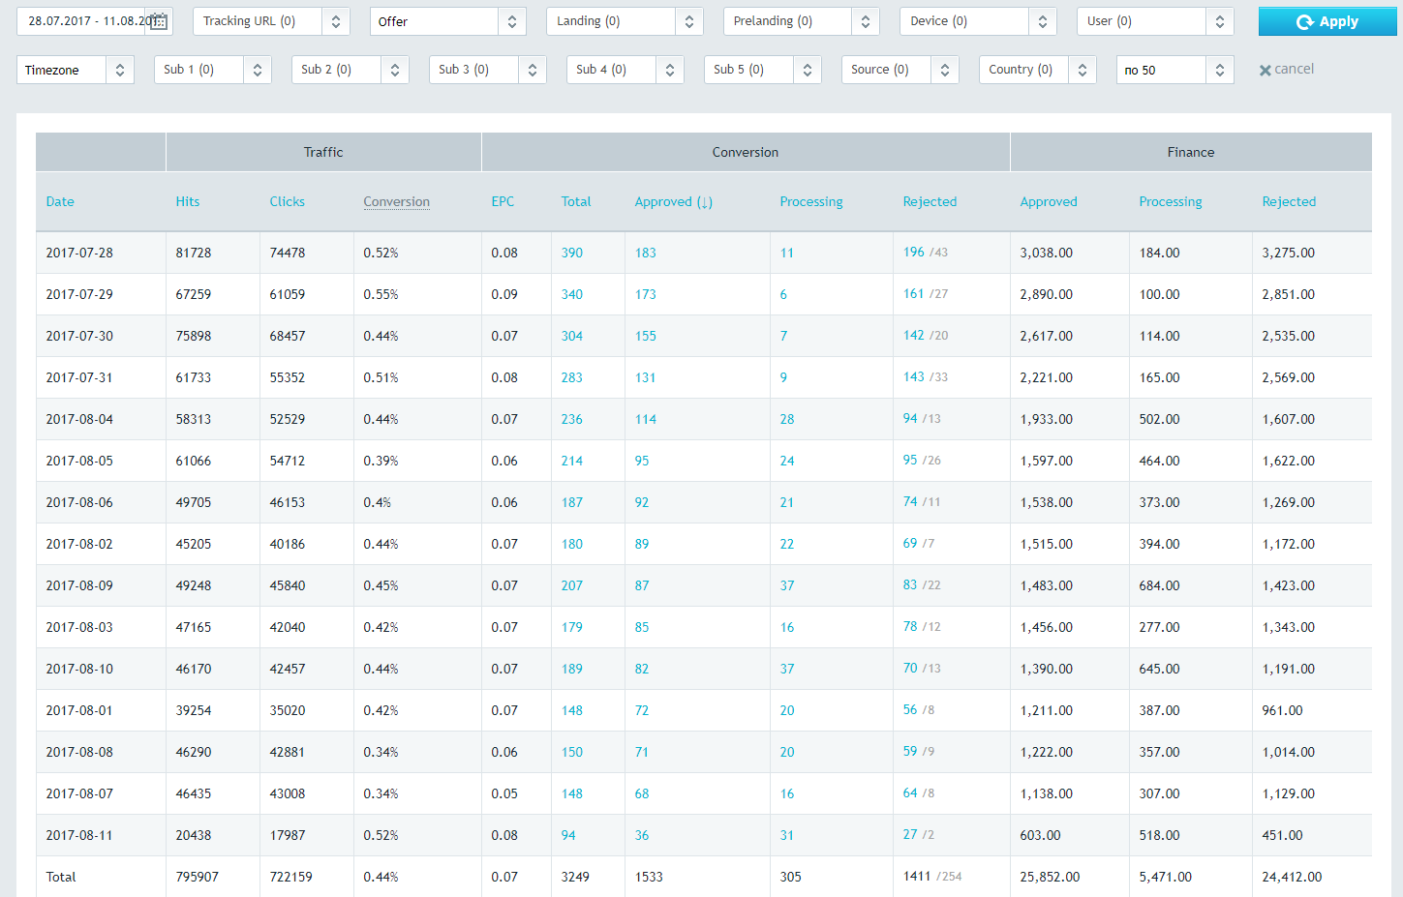This screenshot has width=1403, height=897.
Task: Select the finance approved value 3,038.00
Action: click(x=1047, y=253)
